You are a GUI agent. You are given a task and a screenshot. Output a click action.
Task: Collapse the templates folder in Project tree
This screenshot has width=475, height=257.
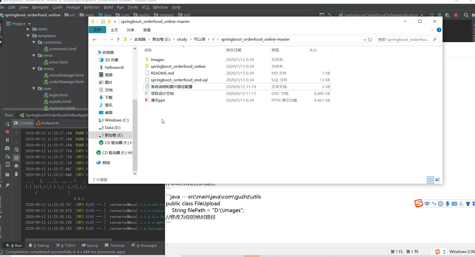point(28,36)
